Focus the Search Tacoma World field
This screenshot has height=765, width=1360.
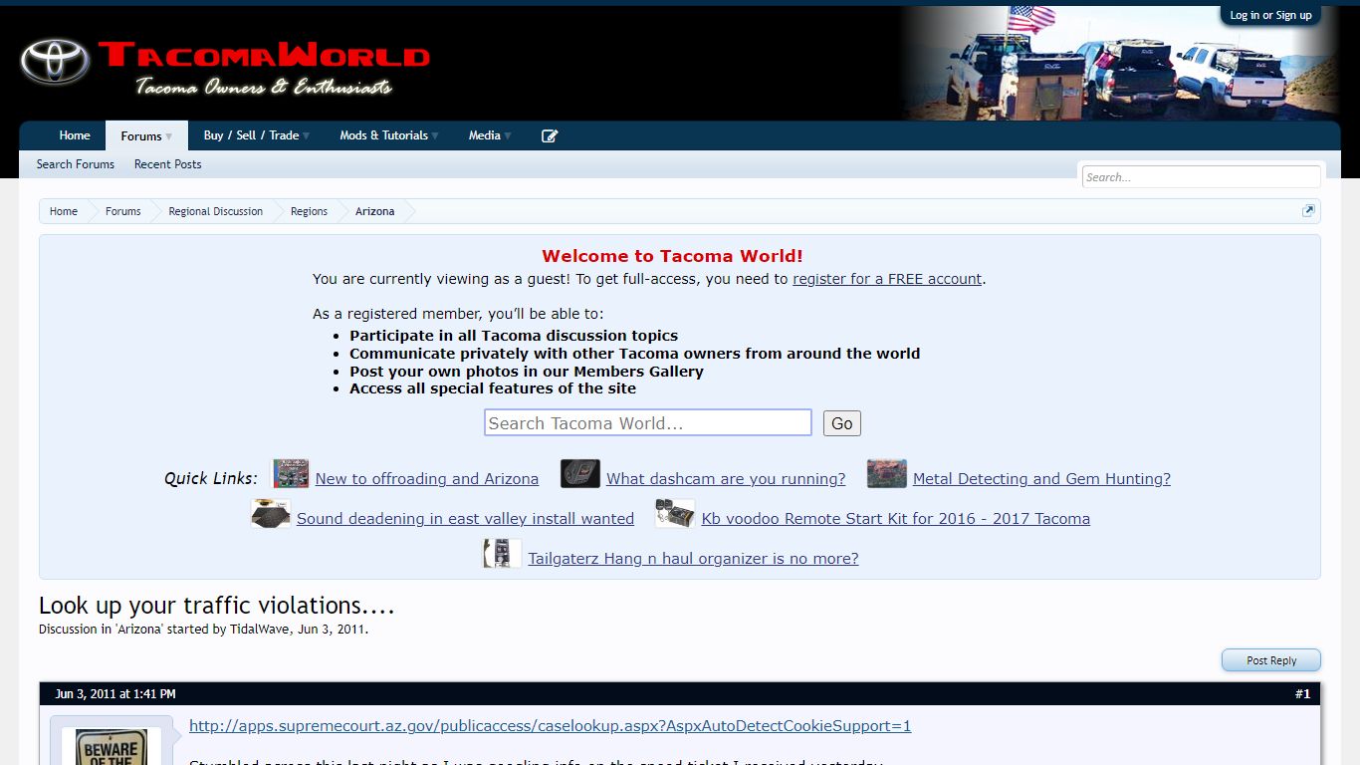[x=648, y=423]
